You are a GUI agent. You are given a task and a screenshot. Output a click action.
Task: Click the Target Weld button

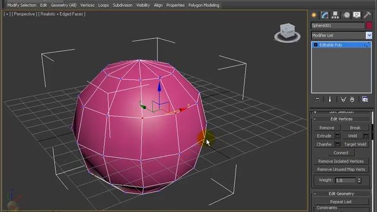click(355, 144)
